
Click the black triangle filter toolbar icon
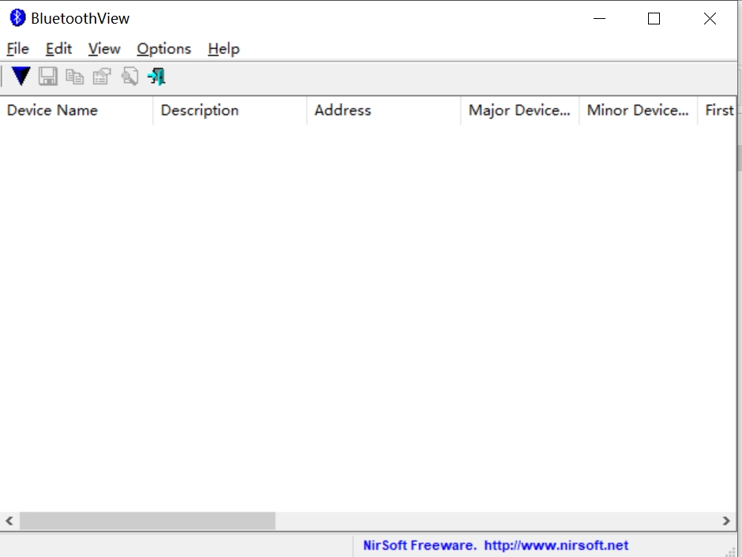tap(21, 76)
